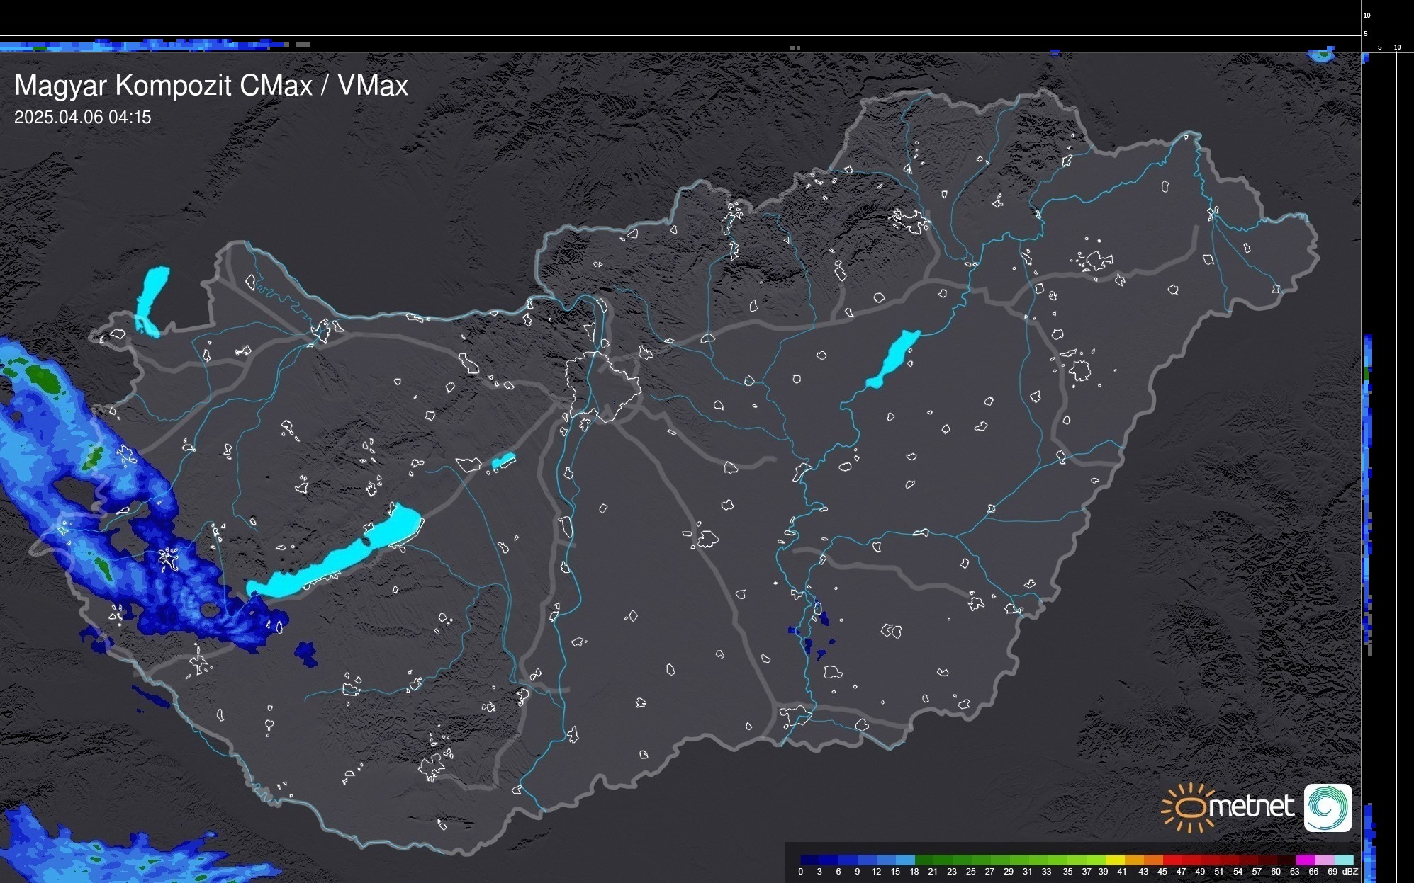Click the 2025.04.06 04:15 timestamp
1414x883 pixels.
pyautogui.click(x=83, y=118)
